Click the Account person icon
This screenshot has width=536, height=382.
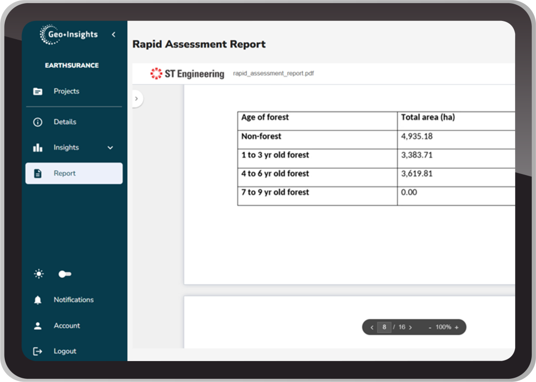pos(38,326)
